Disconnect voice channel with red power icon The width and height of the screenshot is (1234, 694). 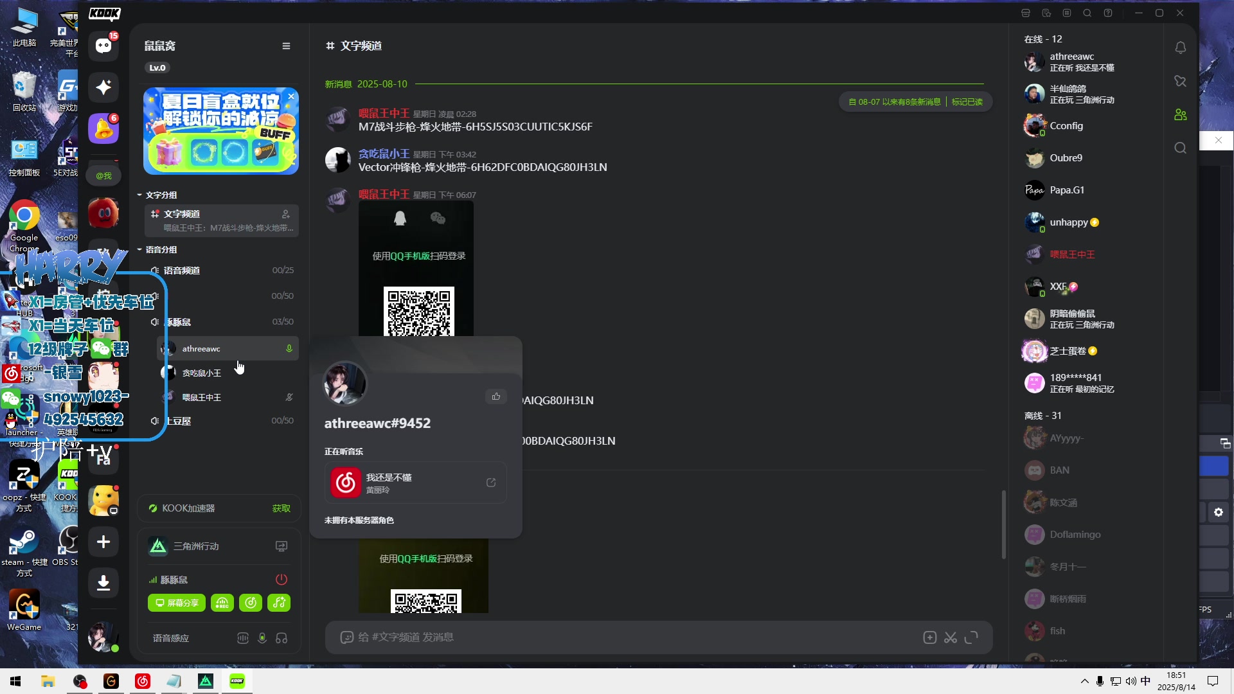282,579
